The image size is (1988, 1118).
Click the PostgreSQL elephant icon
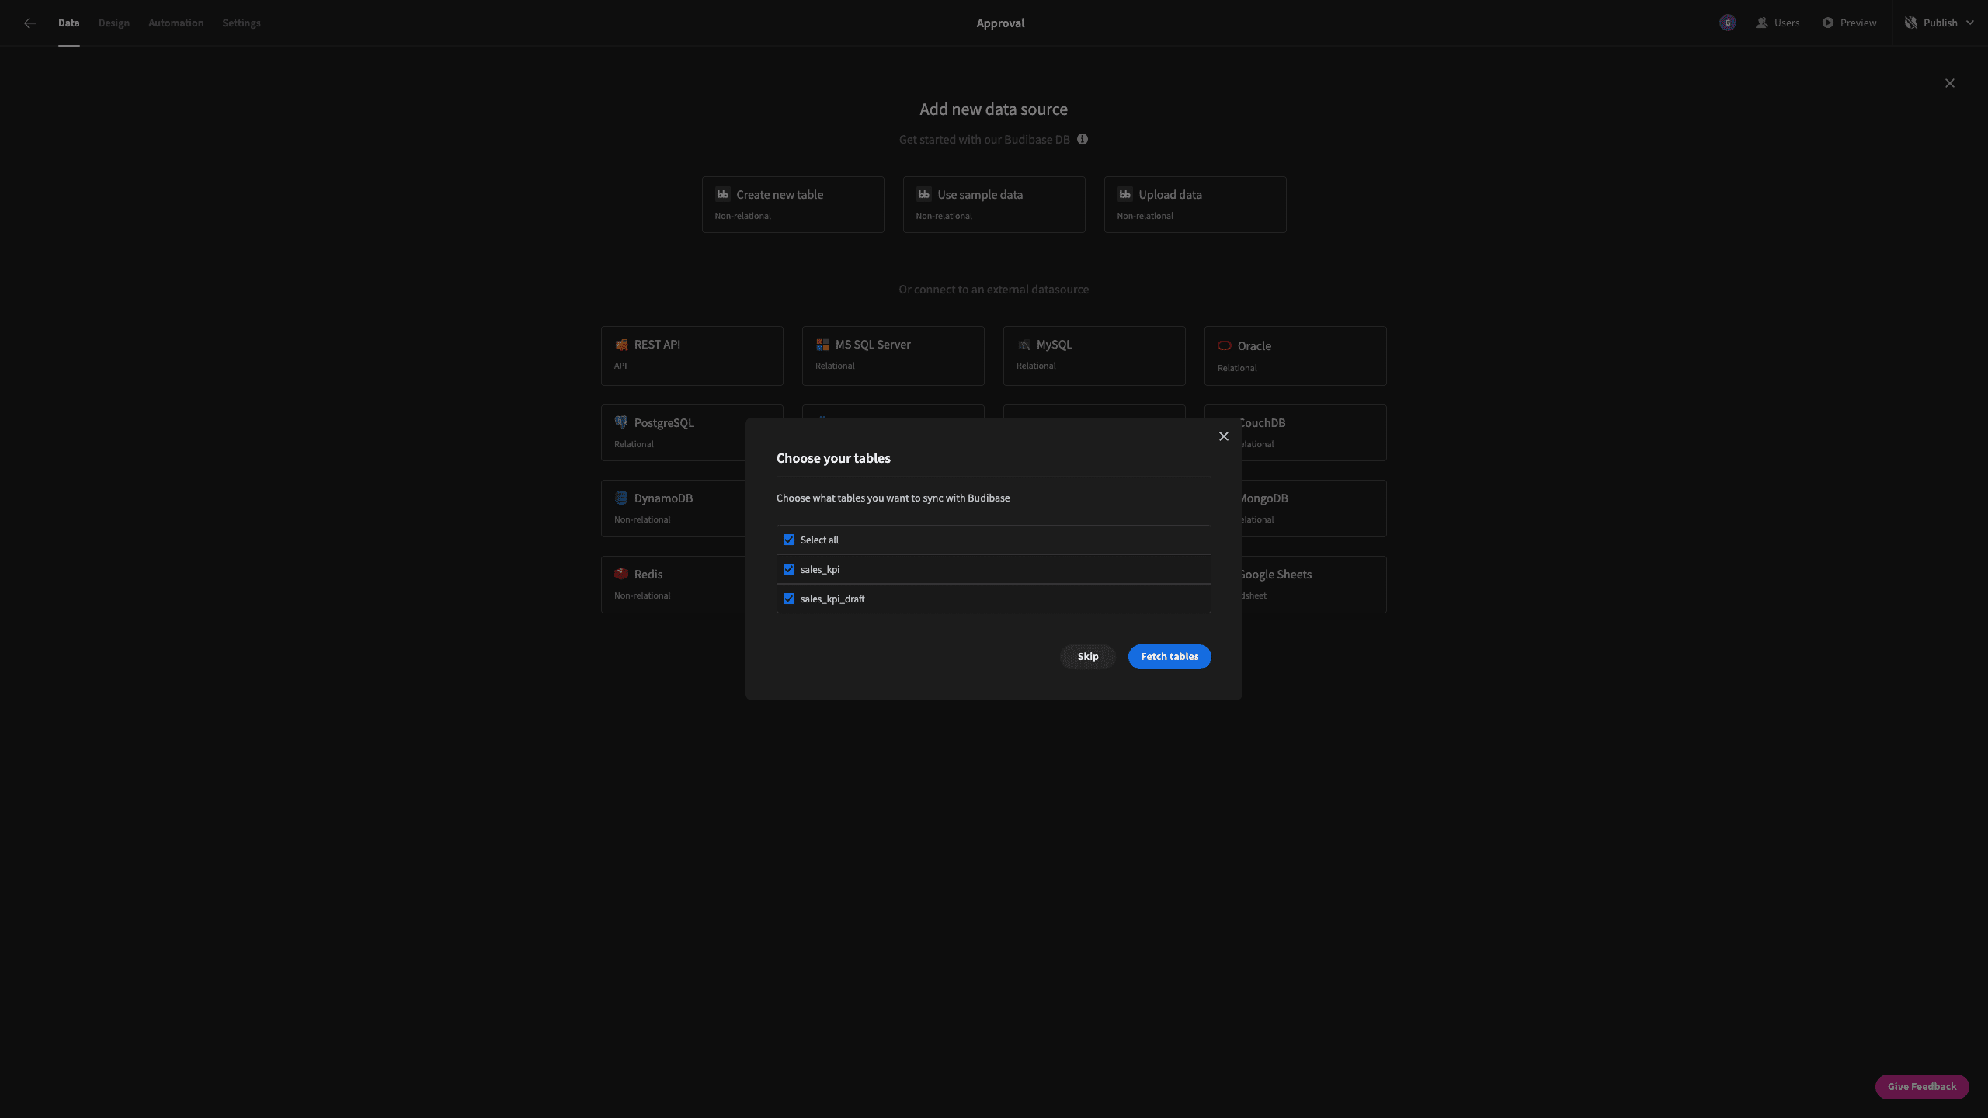pos(621,423)
